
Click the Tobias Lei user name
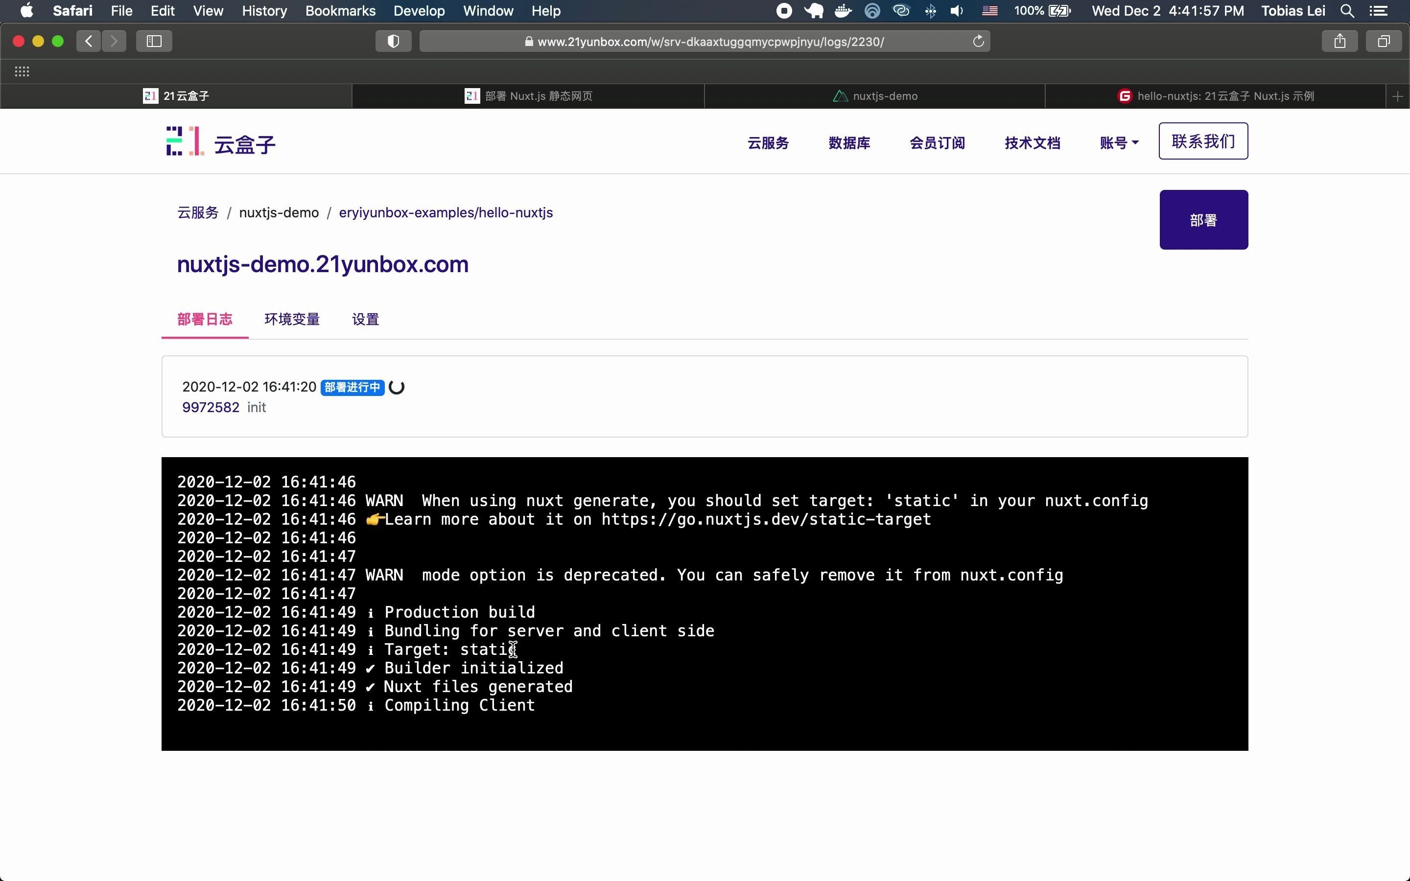pos(1293,10)
